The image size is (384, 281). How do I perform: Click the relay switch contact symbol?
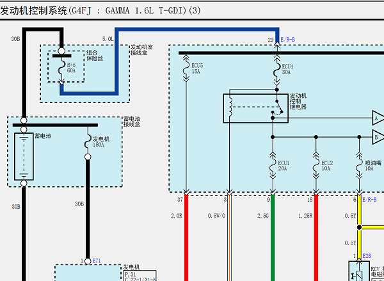pyautogui.click(x=278, y=108)
